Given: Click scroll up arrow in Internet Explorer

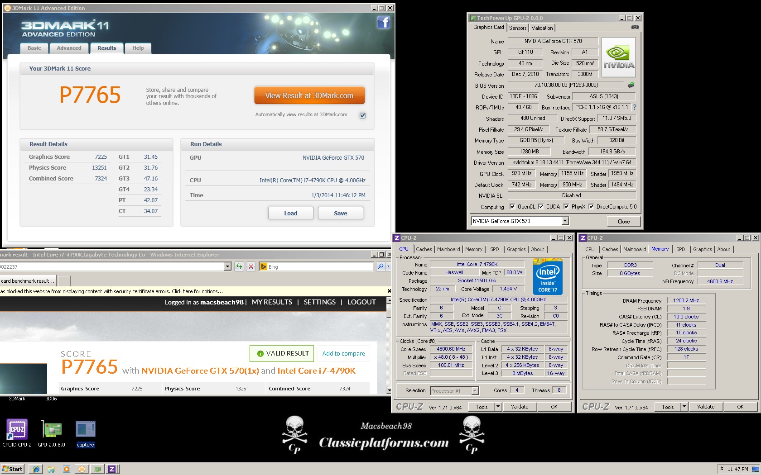Looking at the screenshot, I should point(389,300).
